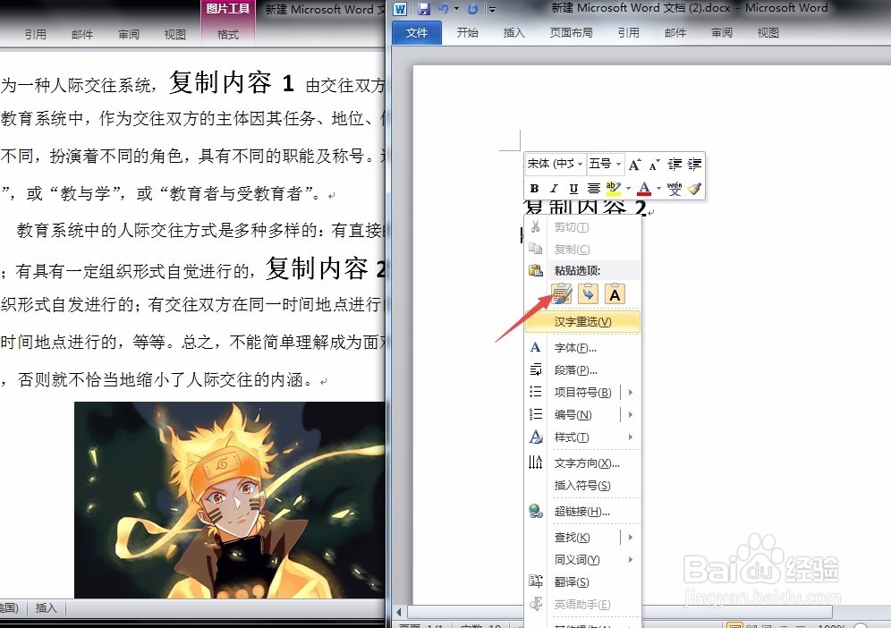Open the 文件 tab in right Word window
891x628 pixels.
pos(417,33)
